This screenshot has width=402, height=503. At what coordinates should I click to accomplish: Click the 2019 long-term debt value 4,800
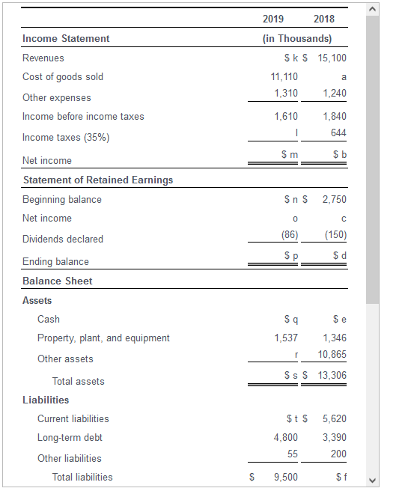click(285, 438)
